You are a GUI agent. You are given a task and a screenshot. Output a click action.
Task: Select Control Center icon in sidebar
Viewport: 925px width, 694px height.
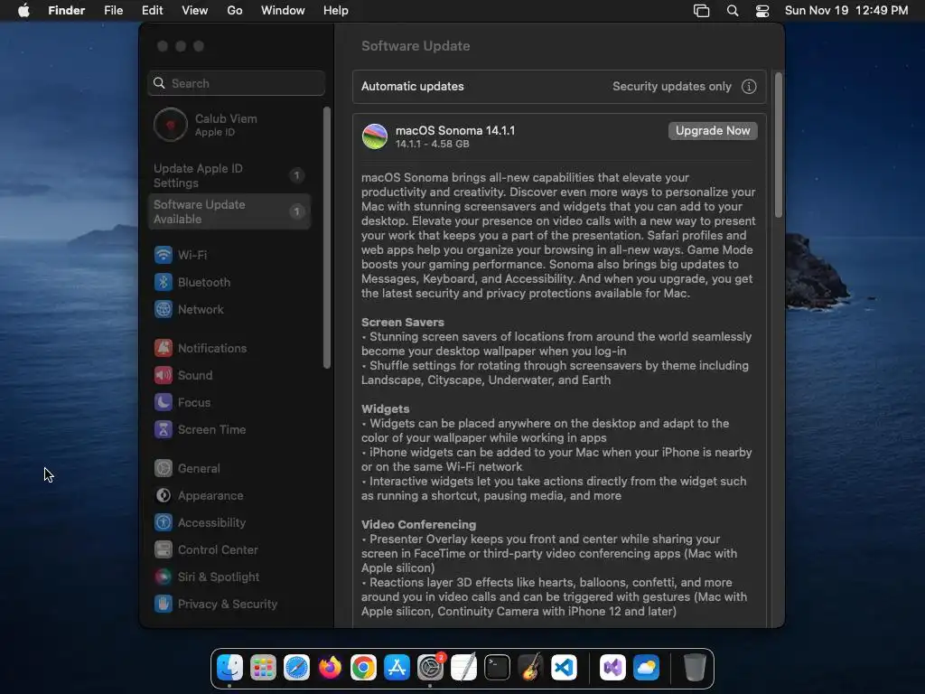[164, 550]
